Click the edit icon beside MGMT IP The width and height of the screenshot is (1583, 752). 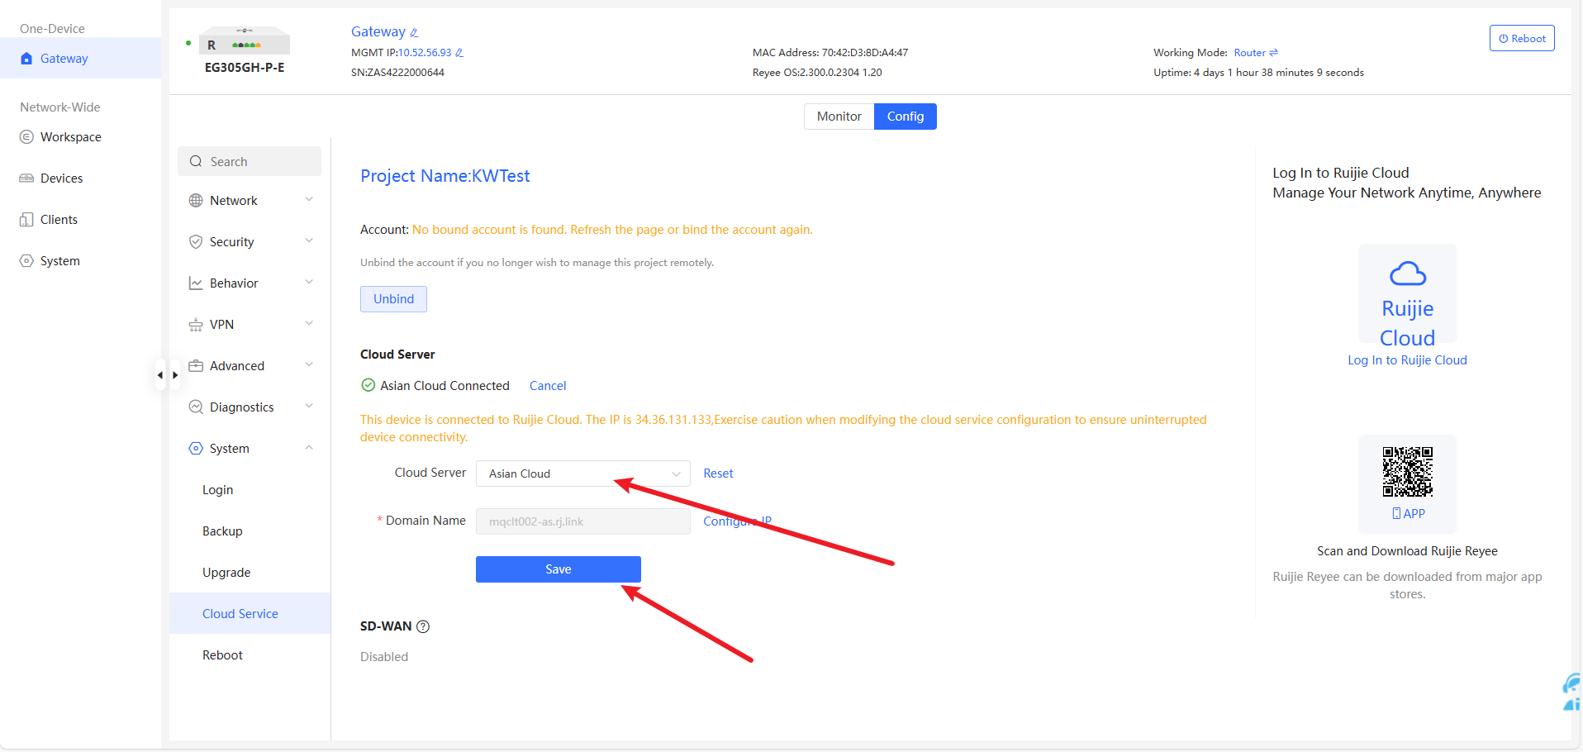[x=459, y=52]
